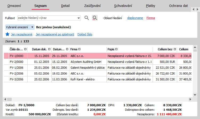Select the displayname search area link
200x119 pixels.
coord(135,18)
